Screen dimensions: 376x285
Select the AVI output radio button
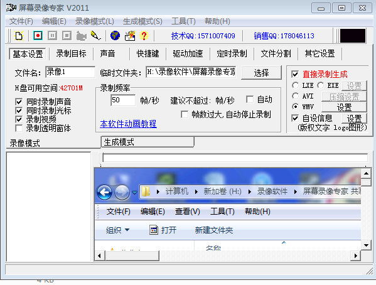click(x=296, y=96)
